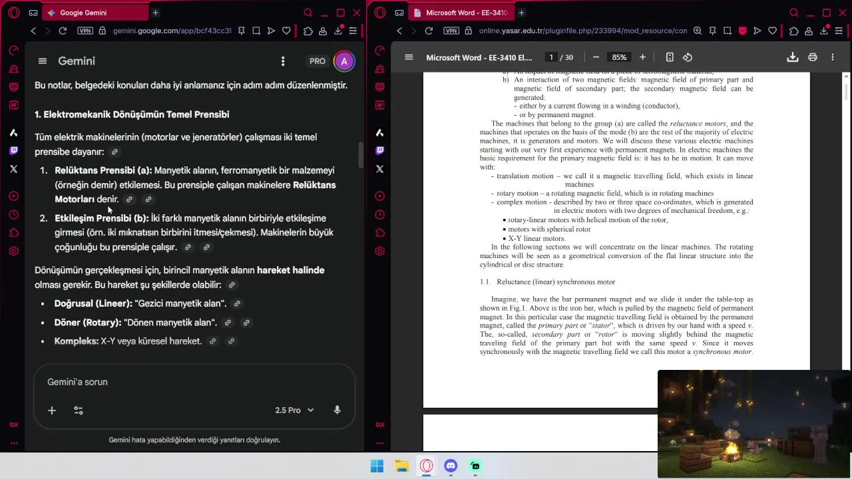This screenshot has height=479, width=852.
Task: Click the PDF page number field
Action: 550,57
